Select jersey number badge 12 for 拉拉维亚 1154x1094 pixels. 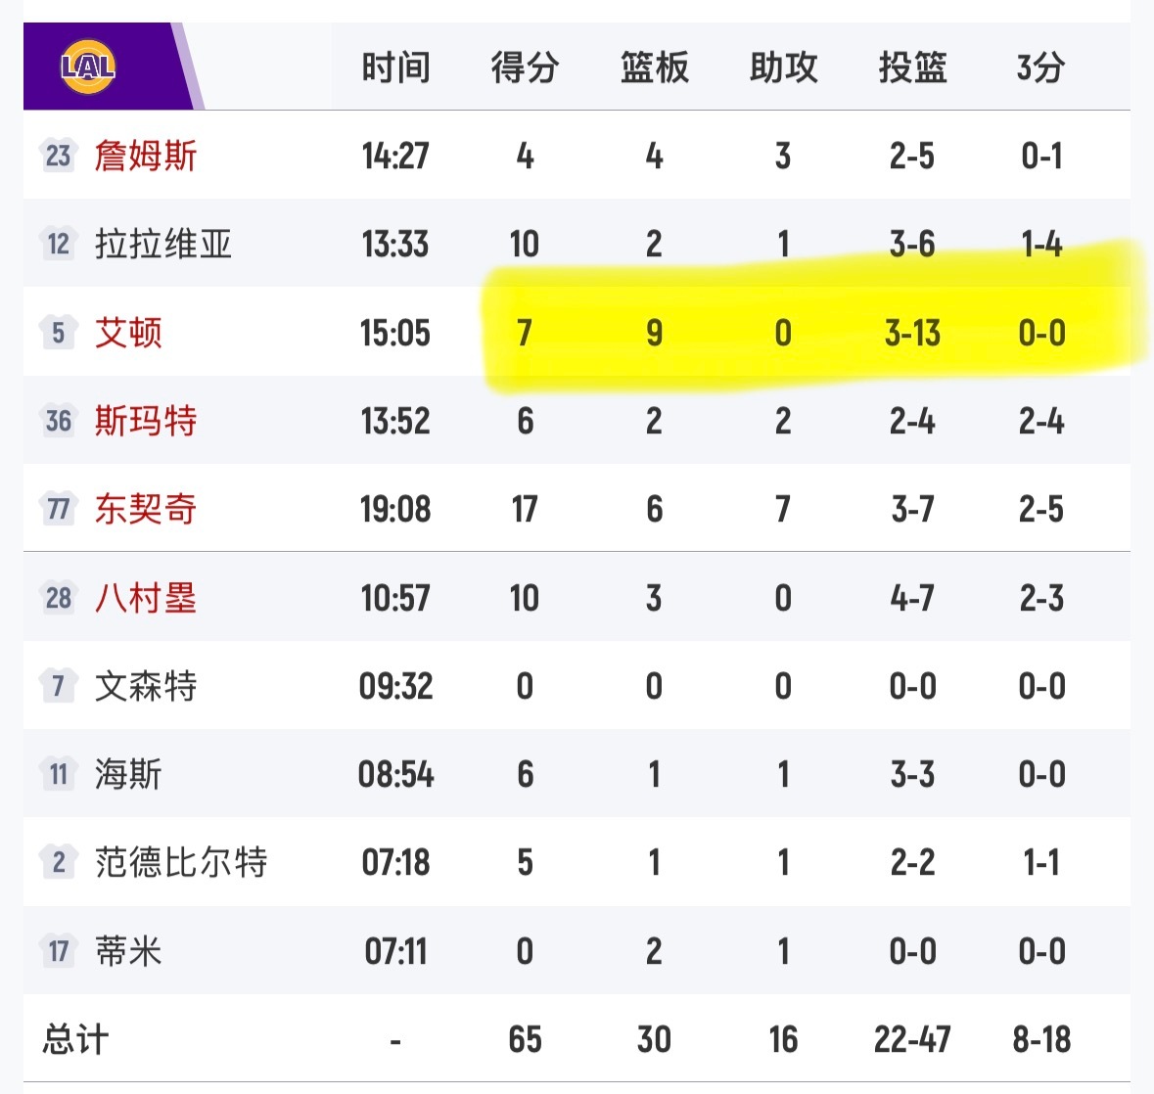[57, 245]
